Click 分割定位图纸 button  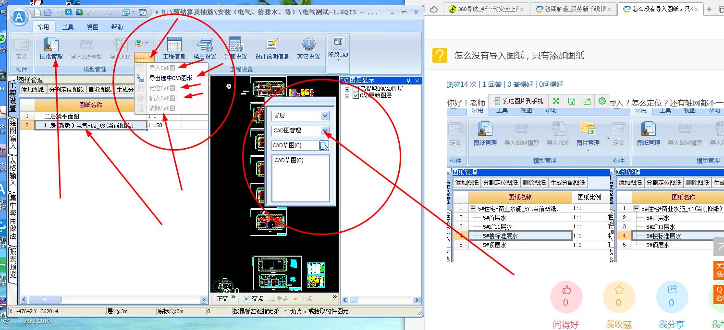tap(67, 90)
